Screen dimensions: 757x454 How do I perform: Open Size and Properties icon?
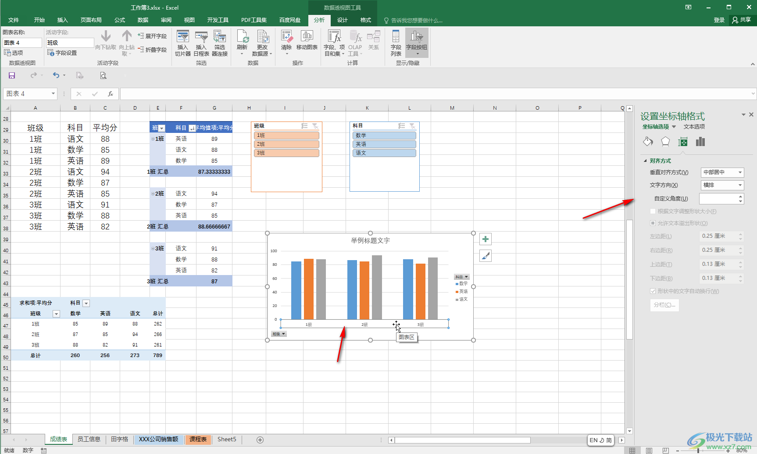[x=683, y=141]
